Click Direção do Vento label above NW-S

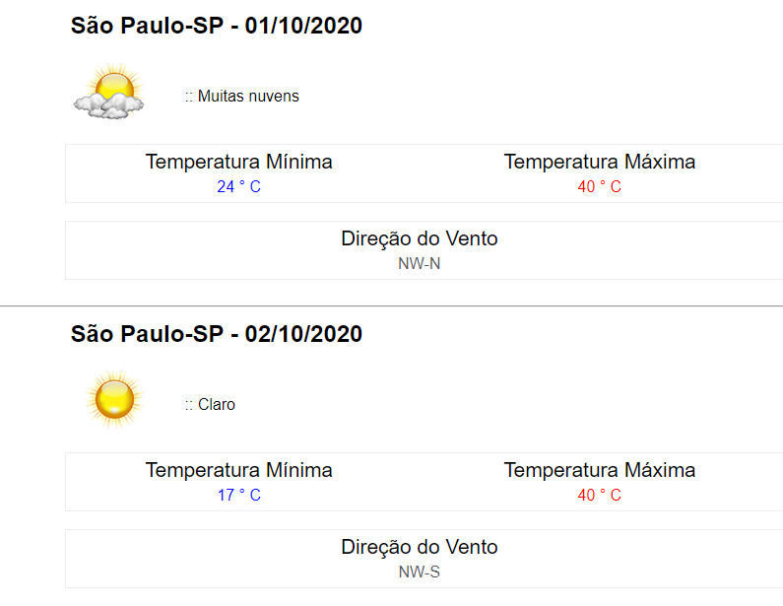point(419,547)
